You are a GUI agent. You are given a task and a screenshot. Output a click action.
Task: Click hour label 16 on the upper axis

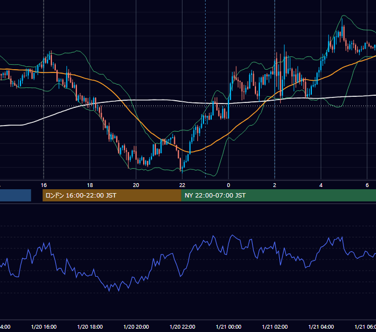(44, 185)
